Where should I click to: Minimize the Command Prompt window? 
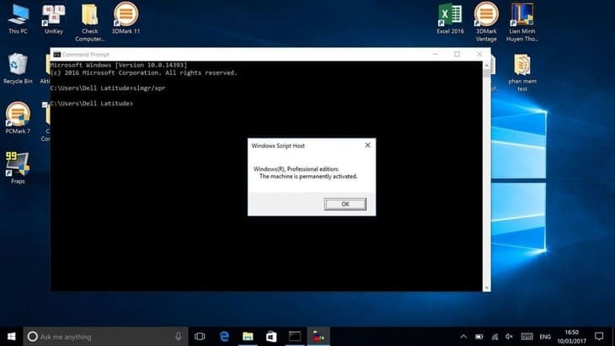(x=436, y=54)
